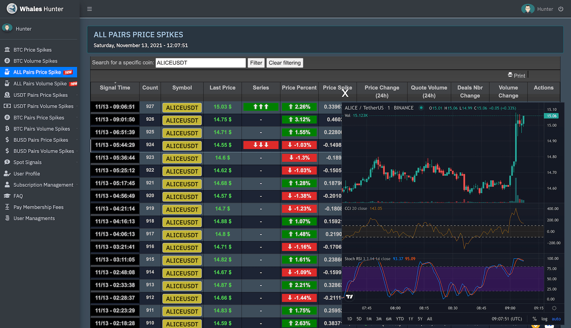Open the Hunter avatar in top bar
Image resolution: width=571 pixels, height=328 pixels.
[x=528, y=9]
